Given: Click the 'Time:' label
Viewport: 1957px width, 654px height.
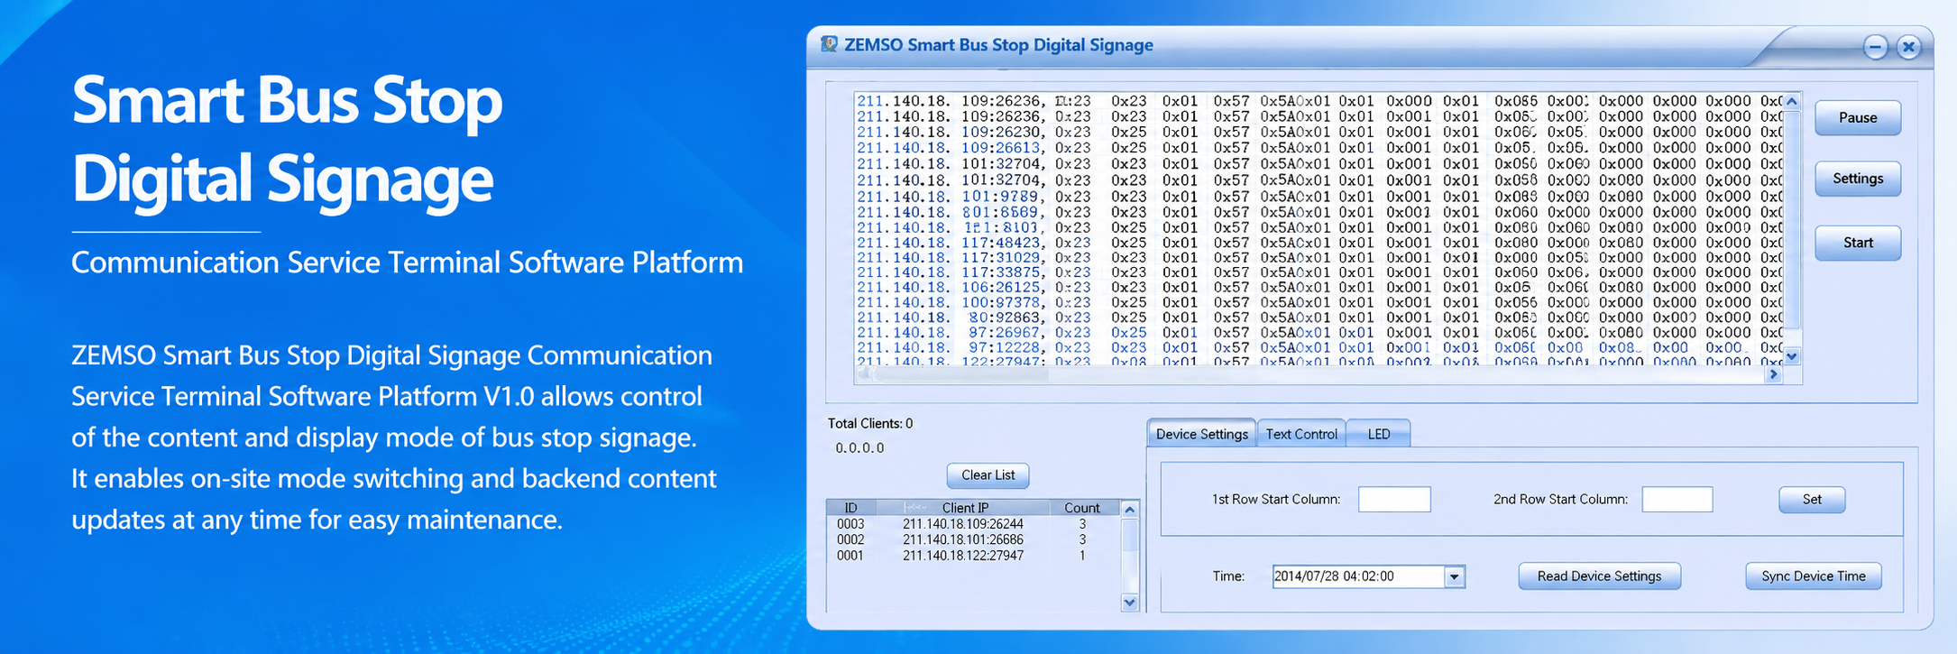Looking at the screenshot, I should pos(1228,576).
